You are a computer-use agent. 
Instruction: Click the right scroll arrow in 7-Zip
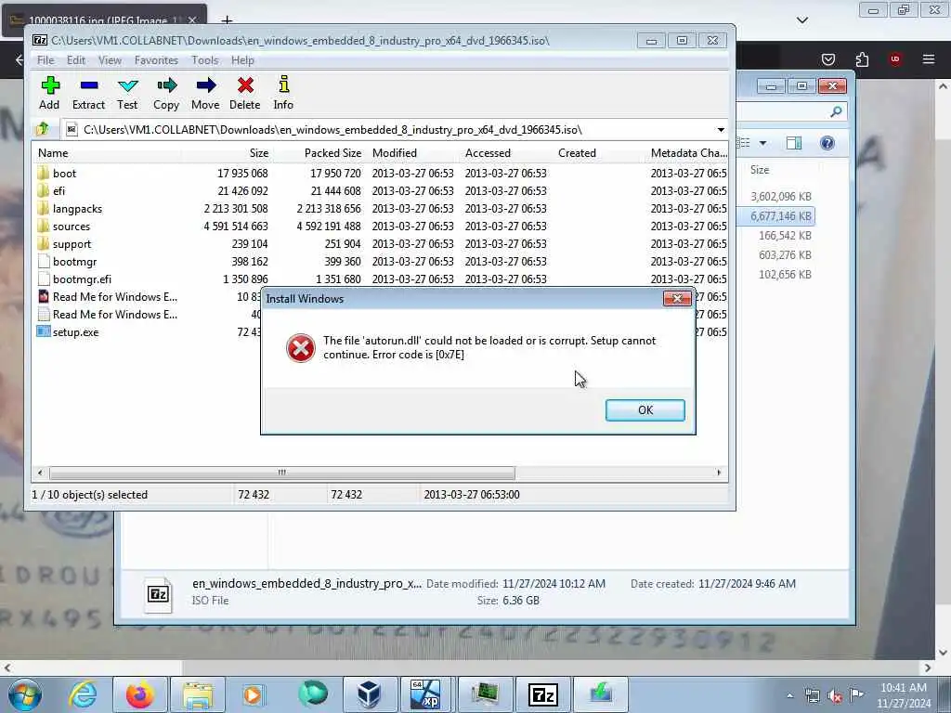[x=720, y=473]
